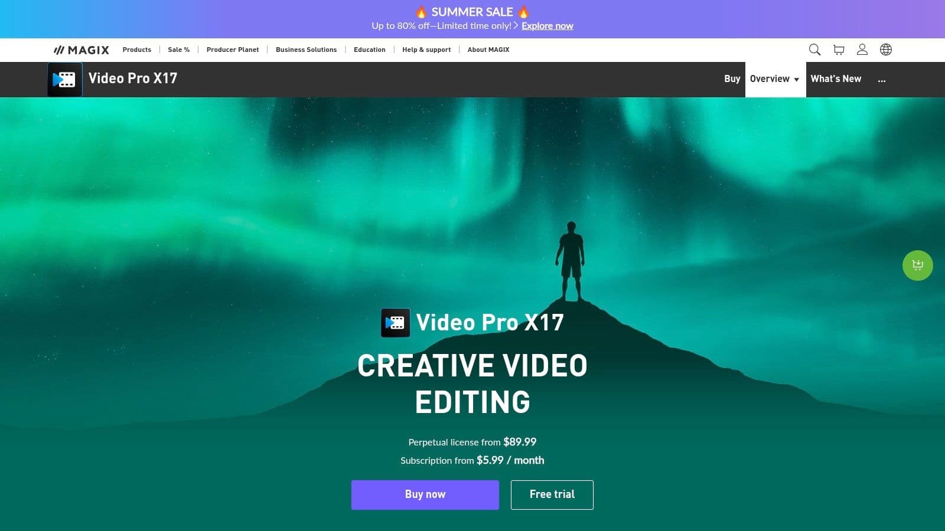Click Video Pro X17 icon in subheader

64,79
